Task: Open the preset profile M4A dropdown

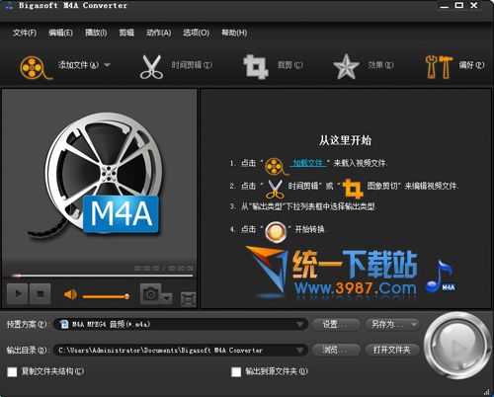Action: point(181,324)
